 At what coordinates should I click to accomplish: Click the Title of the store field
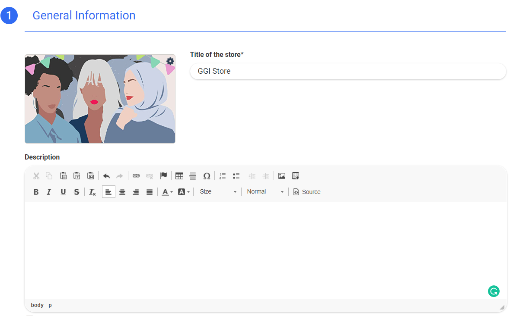click(348, 72)
